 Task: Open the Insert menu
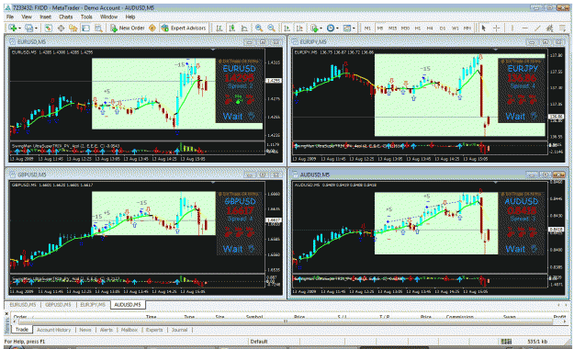(45, 17)
